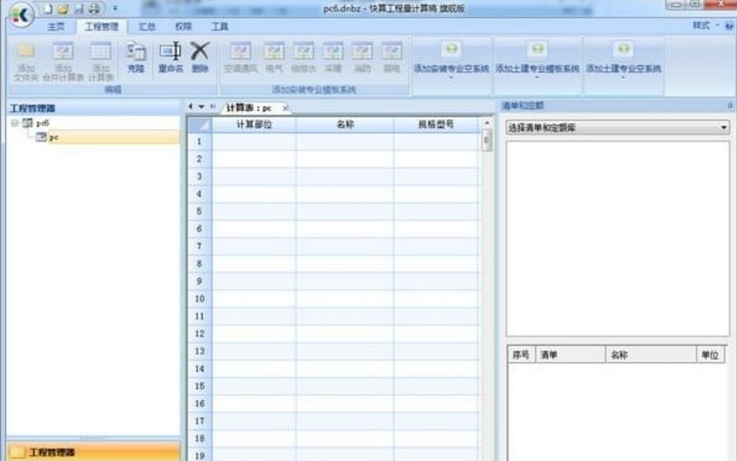Click the 单位 column header
737x461 pixels.
point(711,355)
